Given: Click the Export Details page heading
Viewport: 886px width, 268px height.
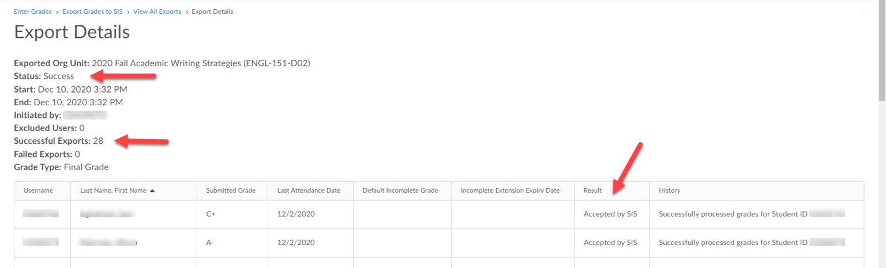Looking at the screenshot, I should click(x=72, y=32).
